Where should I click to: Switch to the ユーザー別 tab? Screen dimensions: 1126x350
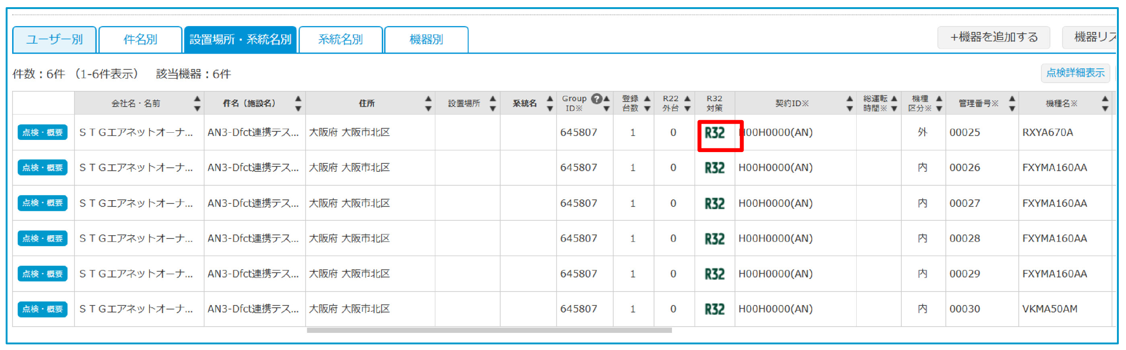tap(54, 40)
